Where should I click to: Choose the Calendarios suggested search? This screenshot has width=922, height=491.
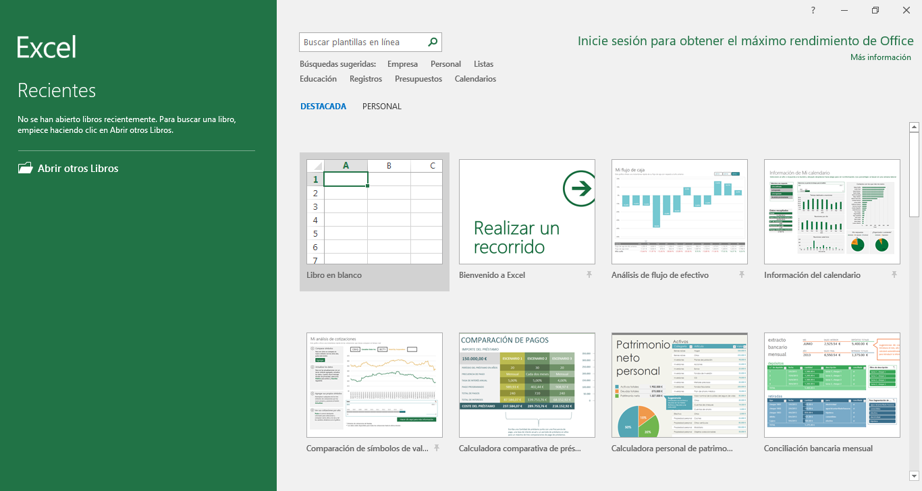pos(475,79)
